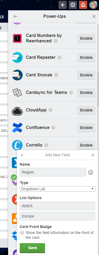
Task: Show info for CloudApp
Action: pos(50,110)
